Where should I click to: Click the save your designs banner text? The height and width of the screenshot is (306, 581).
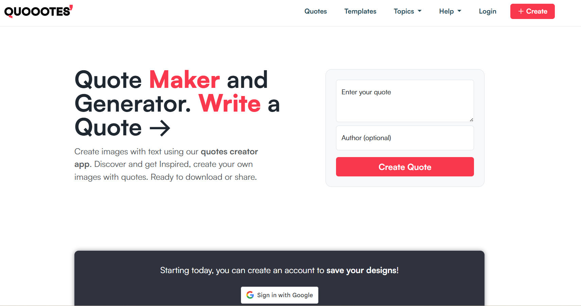[x=362, y=270]
